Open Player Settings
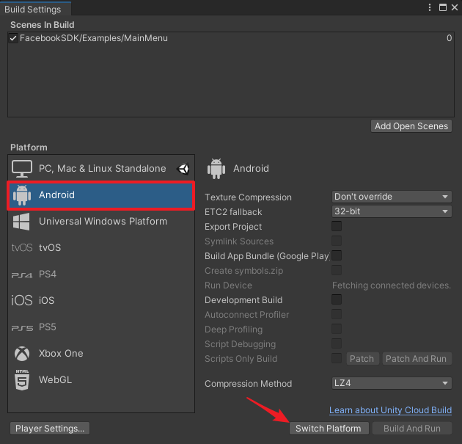Image resolution: width=462 pixels, height=444 pixels. coord(50,429)
